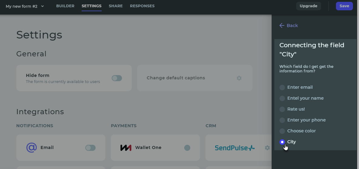Viewport: 359px width, 169px height.
Task: Select the "Enter email" field option
Action: point(282,88)
